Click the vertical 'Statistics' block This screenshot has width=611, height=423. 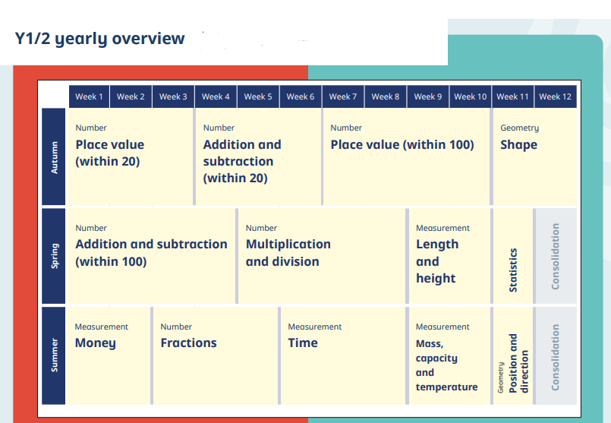coord(513,256)
